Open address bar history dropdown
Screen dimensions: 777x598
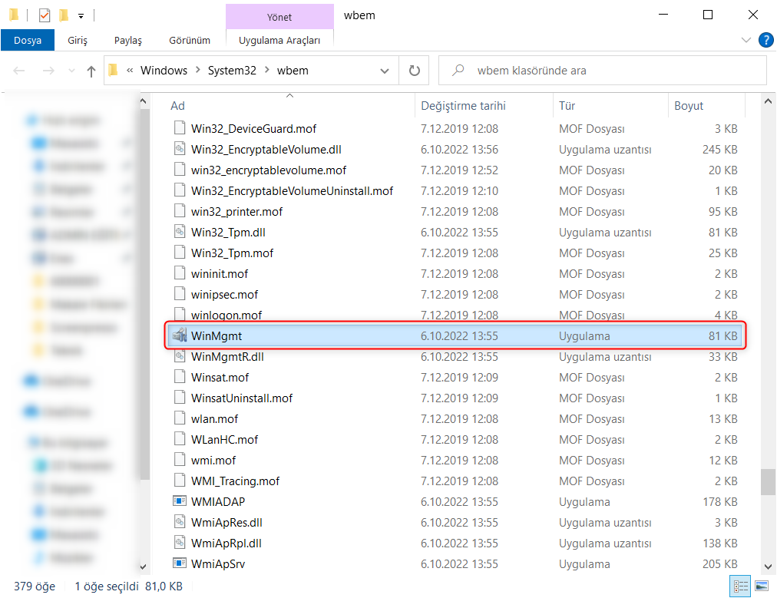[x=385, y=71]
